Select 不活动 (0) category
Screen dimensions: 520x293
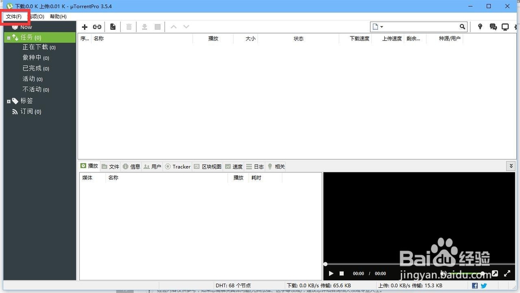(36, 90)
